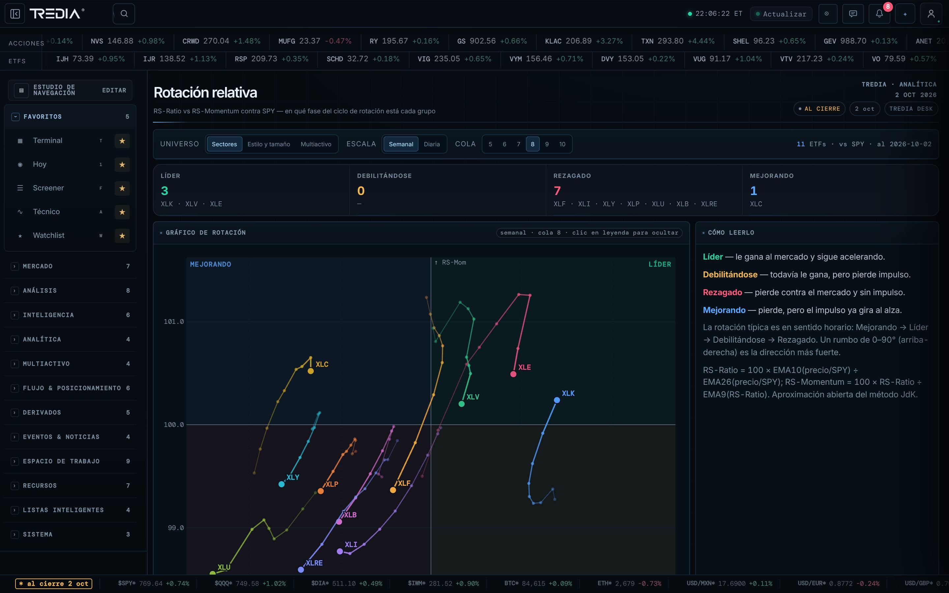This screenshot has width=949, height=593.
Task: Switch scale to Diaria
Action: [431, 144]
